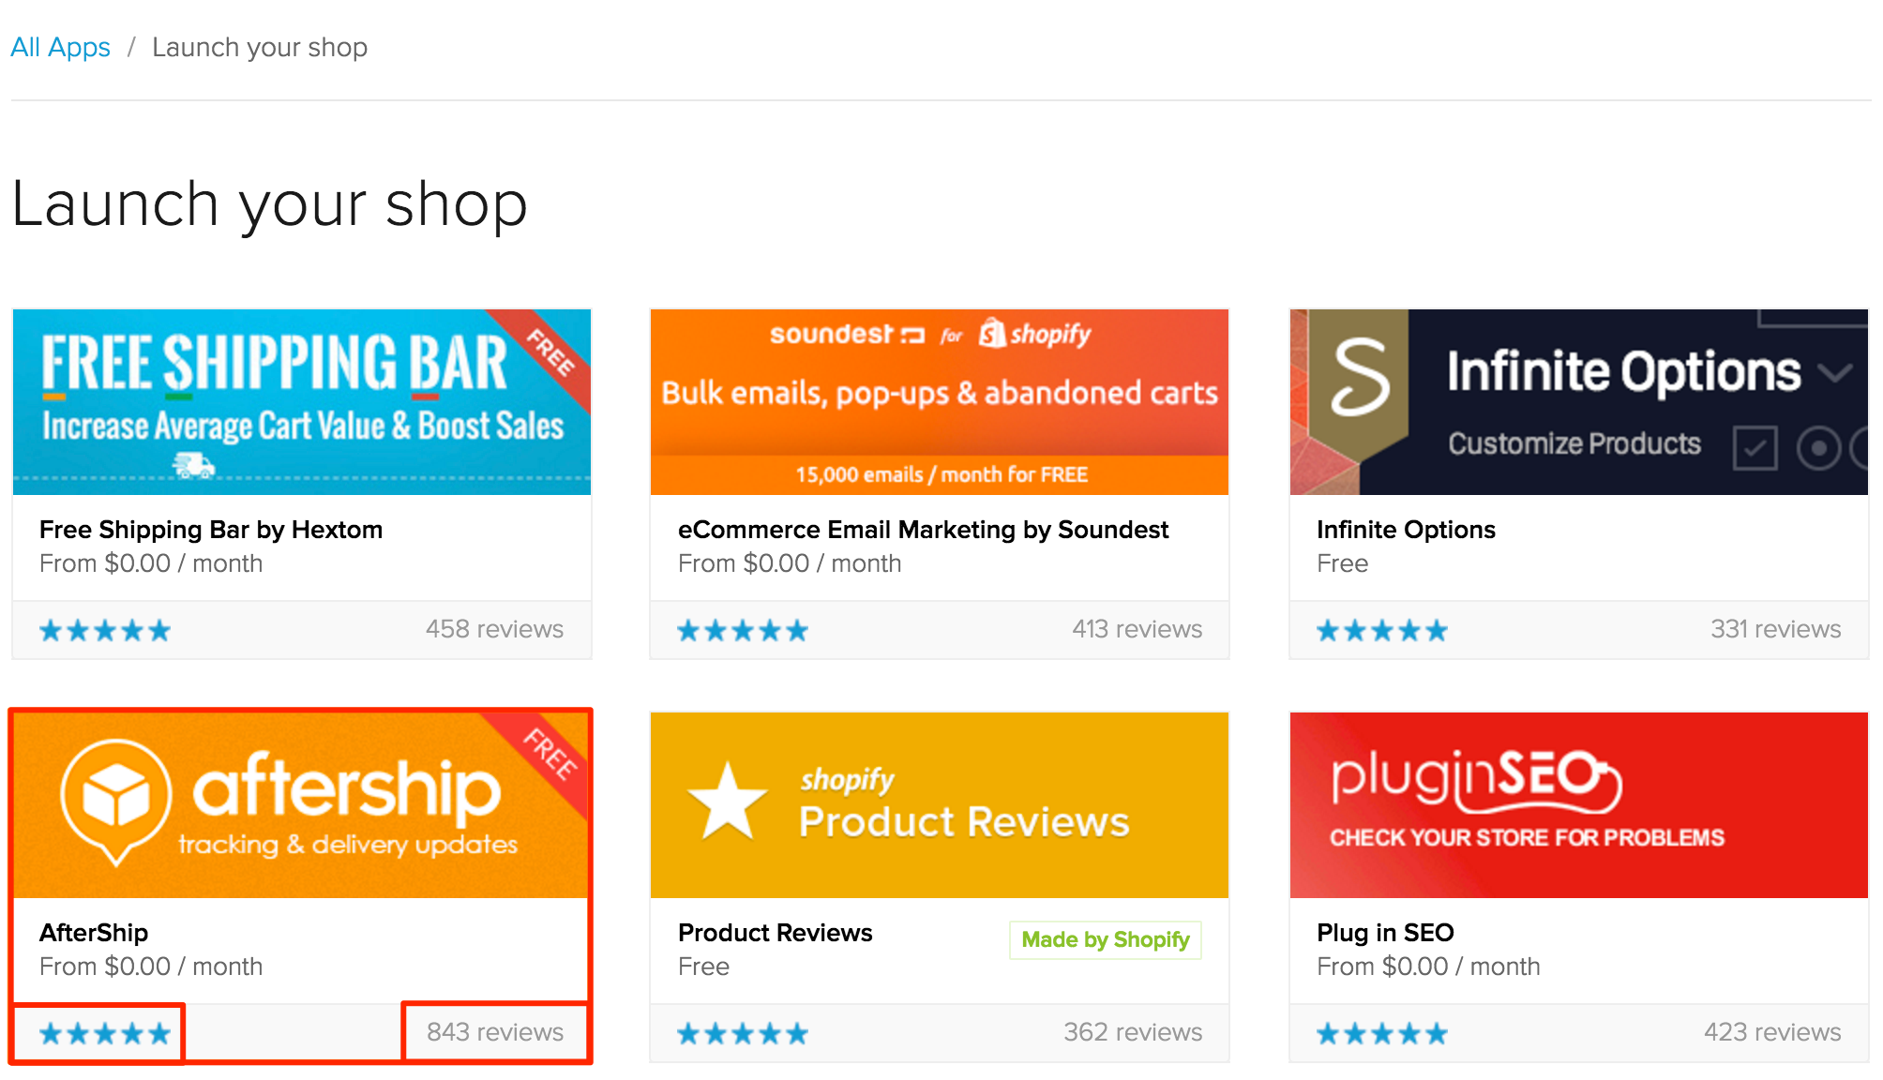Open Free Shipping Bar by Hextom title

[x=211, y=530]
